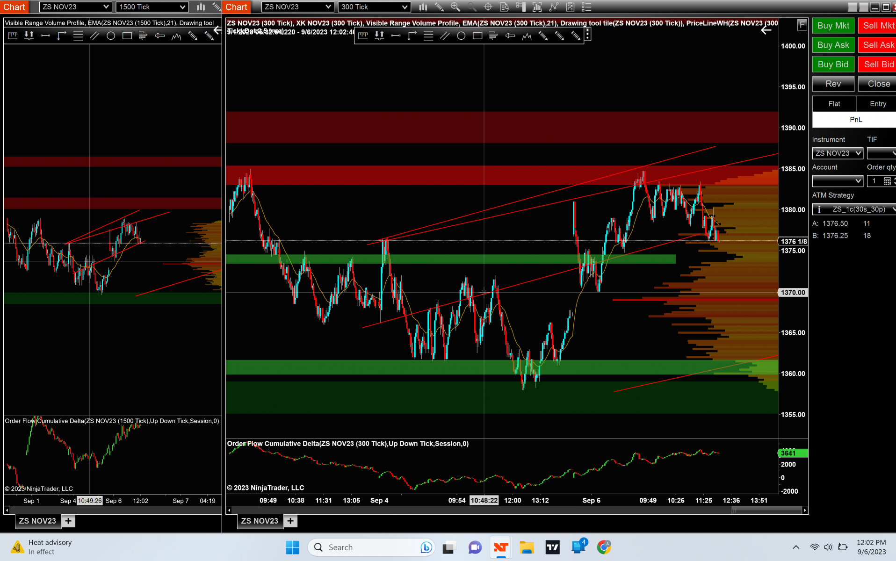Click the Sell Bid button

(877, 65)
